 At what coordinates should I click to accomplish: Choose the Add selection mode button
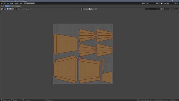[12, 6]
